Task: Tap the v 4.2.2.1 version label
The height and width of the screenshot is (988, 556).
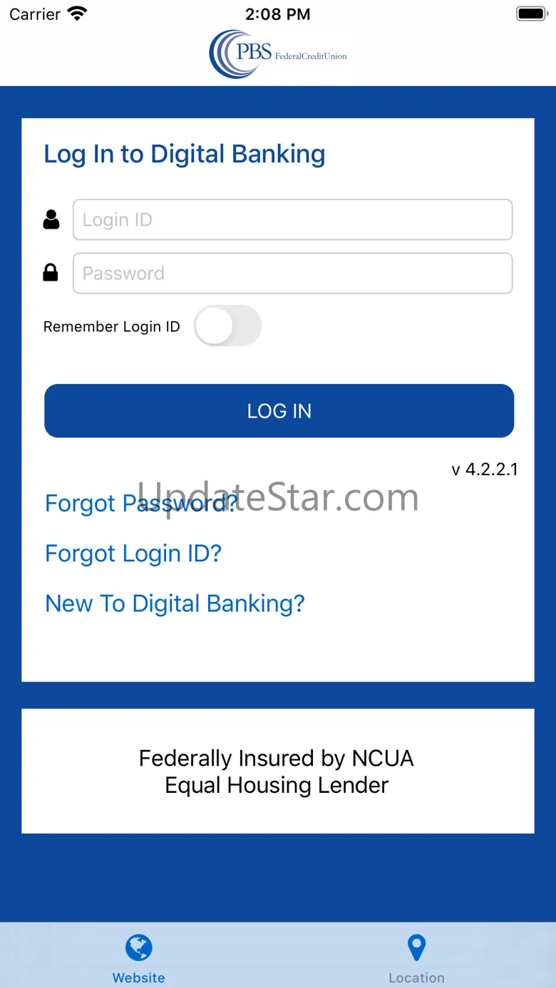Action: tap(485, 469)
